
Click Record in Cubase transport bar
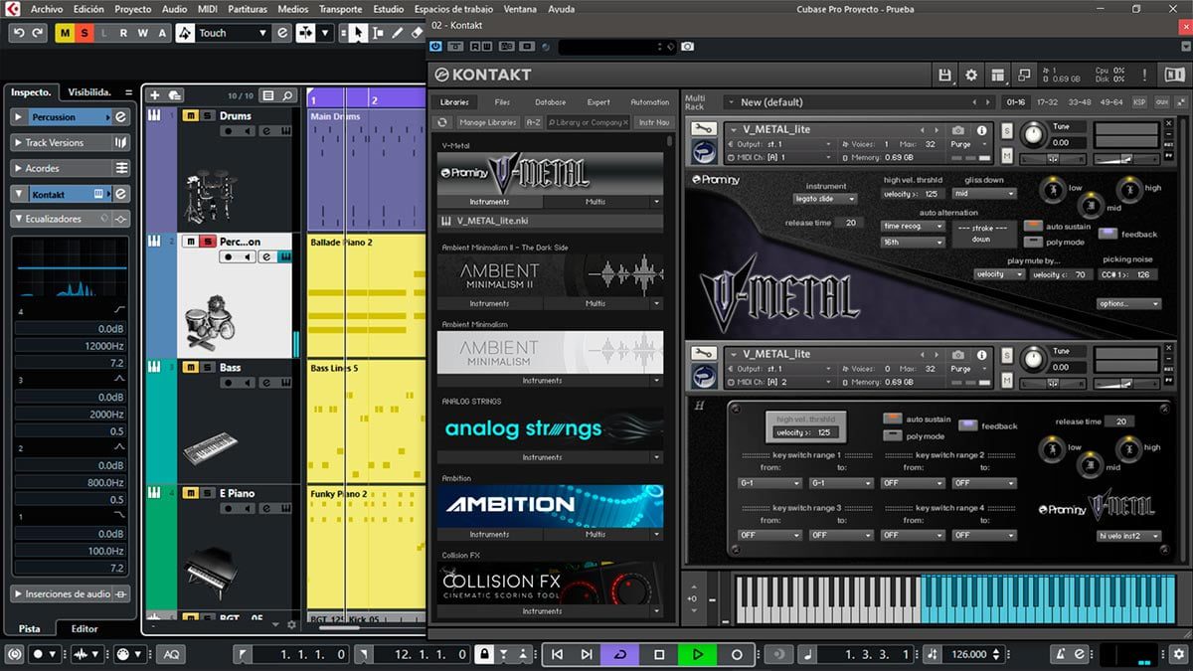pos(737,654)
